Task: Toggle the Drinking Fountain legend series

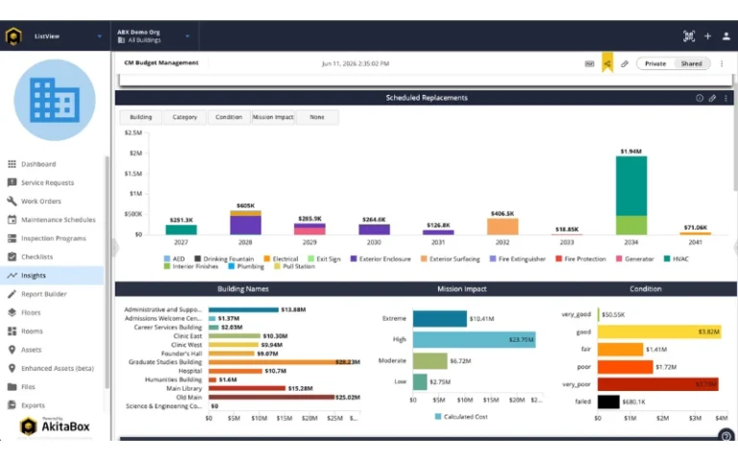Action: pyautogui.click(x=224, y=258)
